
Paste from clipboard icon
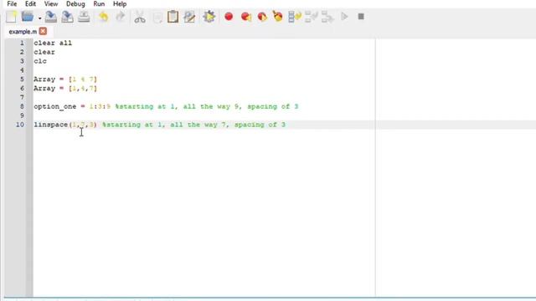(x=173, y=17)
